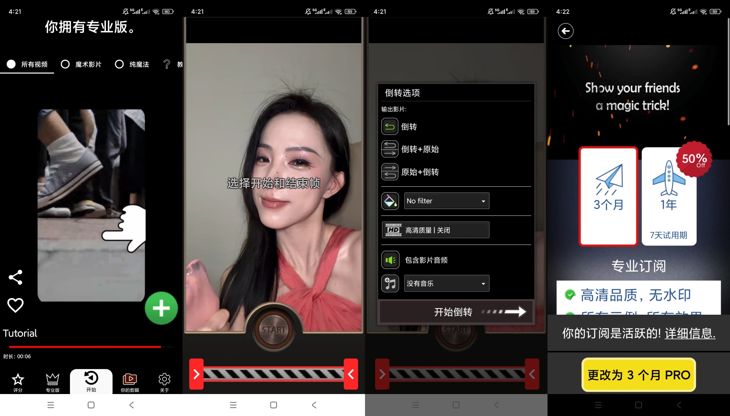730x416 pixels.
Task: Select the 魔术影片 radio option
Action: point(81,64)
